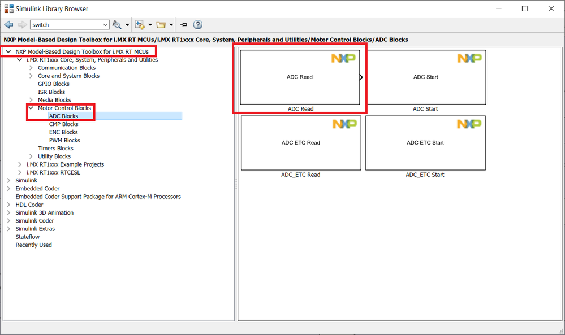The height and width of the screenshot is (335, 565).
Task: Expand the Simulink Coder node
Action: click(x=8, y=220)
